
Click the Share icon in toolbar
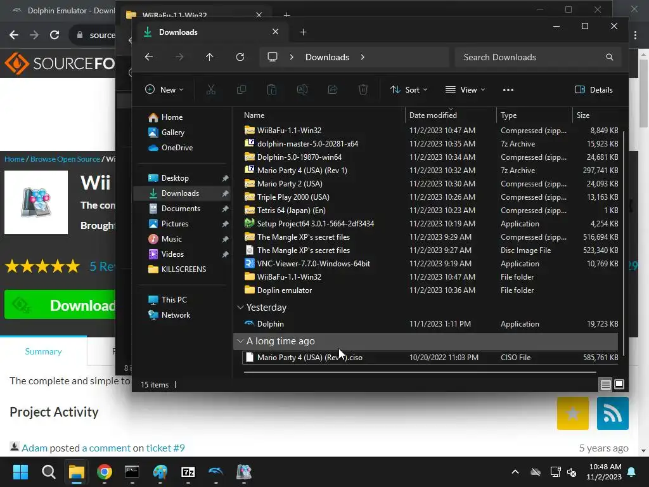[332, 89]
